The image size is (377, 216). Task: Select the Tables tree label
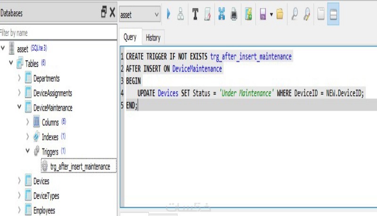point(32,63)
